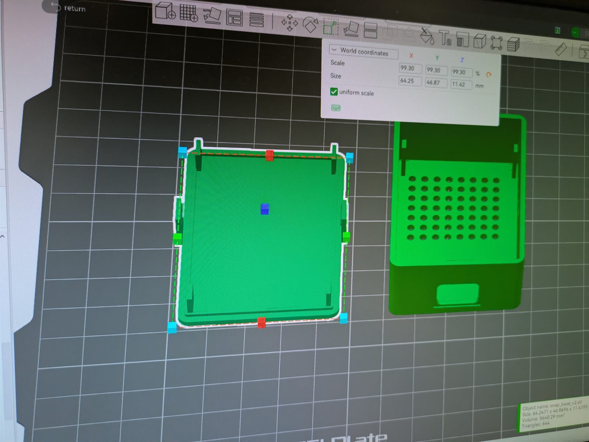The width and height of the screenshot is (589, 442).
Task: Click the red scale handle at top edge
Action: click(x=269, y=155)
